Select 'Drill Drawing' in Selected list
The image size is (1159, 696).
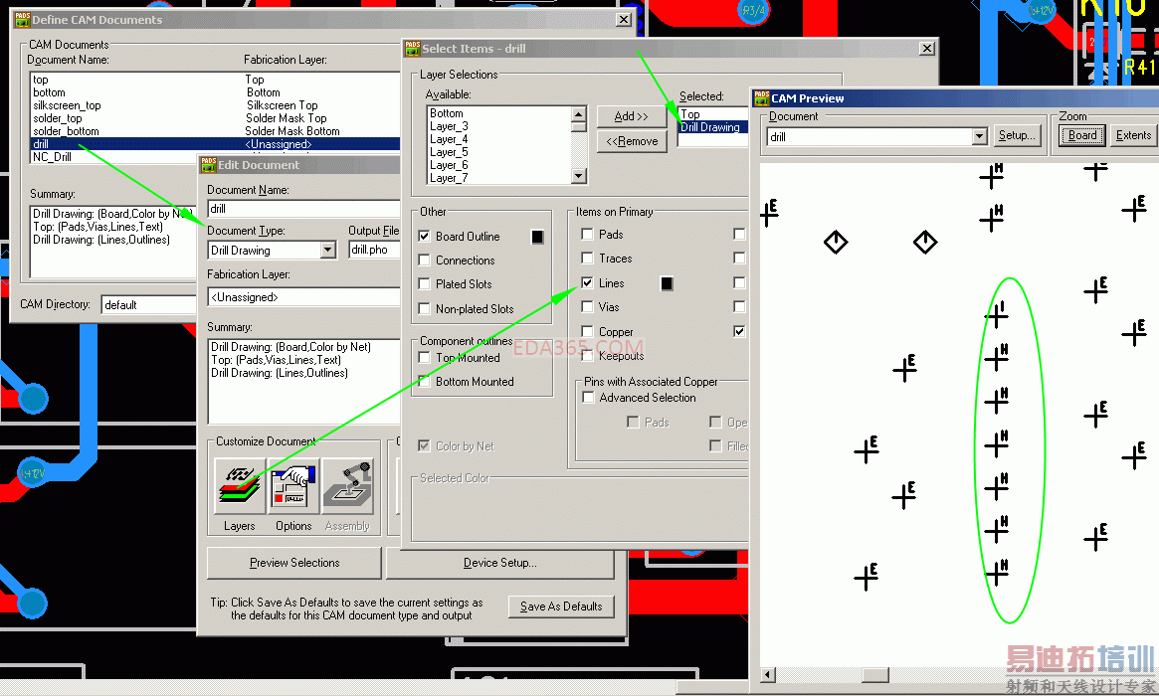(x=713, y=127)
